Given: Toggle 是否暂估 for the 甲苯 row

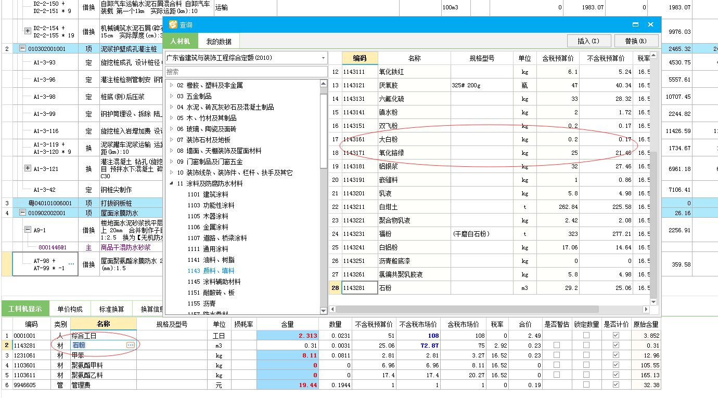Looking at the screenshot, I should [x=557, y=355].
